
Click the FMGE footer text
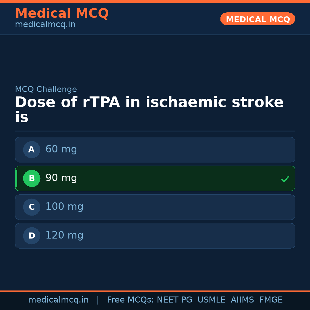(x=271, y=300)
